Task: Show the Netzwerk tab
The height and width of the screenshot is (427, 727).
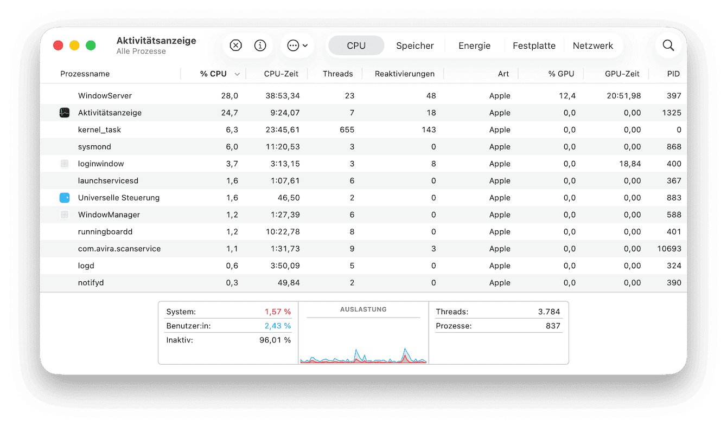Action: 592,46
